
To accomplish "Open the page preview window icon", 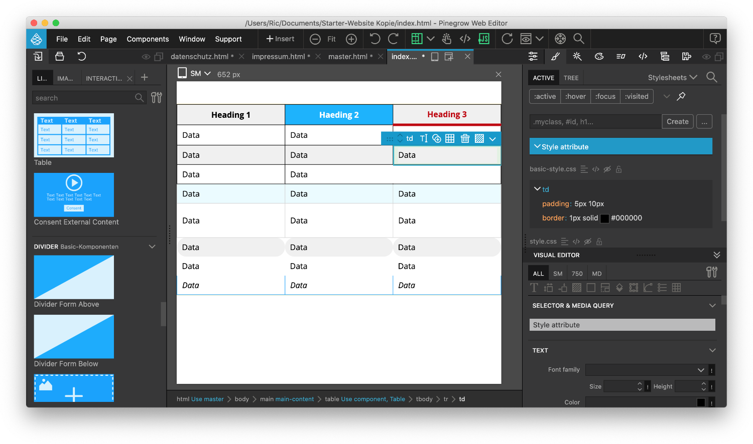I will tap(526, 39).
